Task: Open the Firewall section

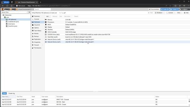Action: (36, 45)
